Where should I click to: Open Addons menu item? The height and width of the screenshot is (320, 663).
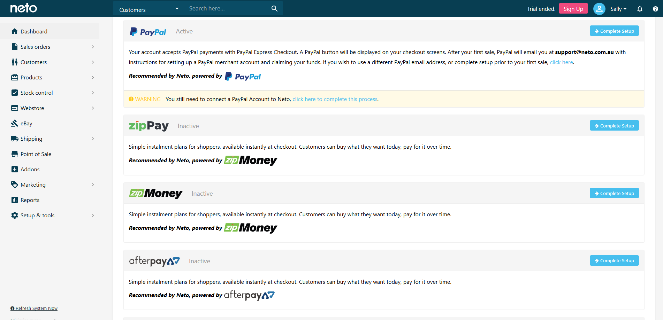(x=50, y=169)
